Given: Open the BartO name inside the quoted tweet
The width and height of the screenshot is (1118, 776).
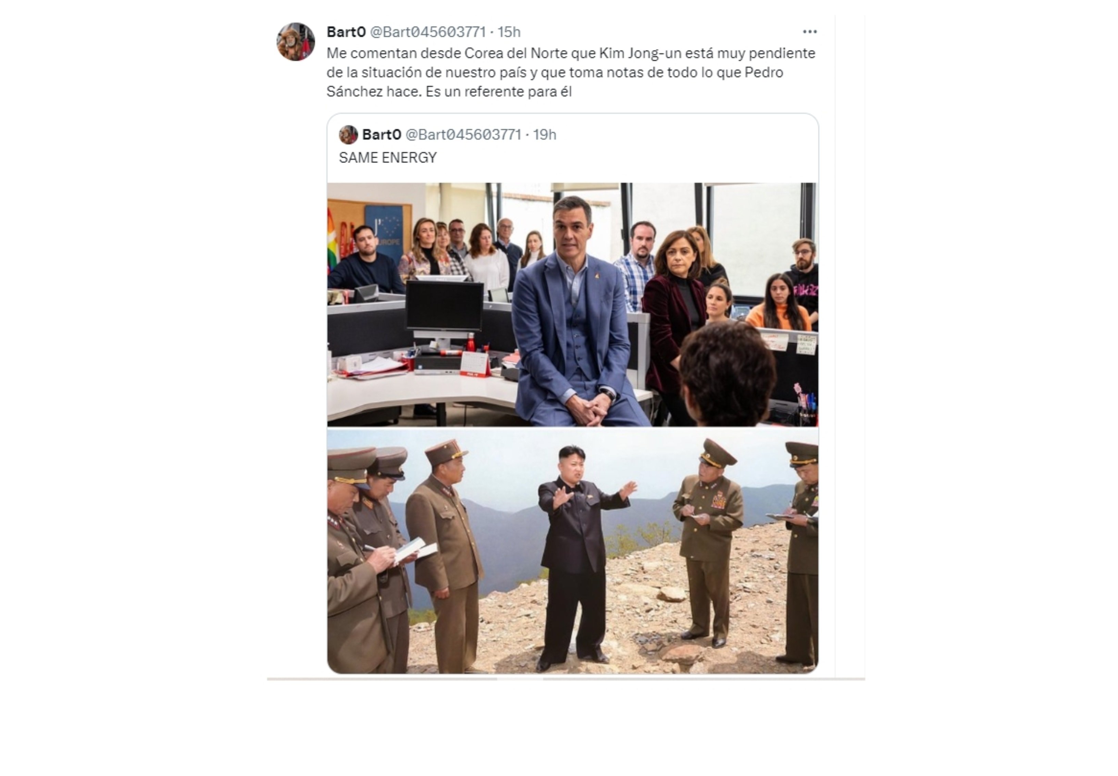Looking at the screenshot, I should (382, 135).
